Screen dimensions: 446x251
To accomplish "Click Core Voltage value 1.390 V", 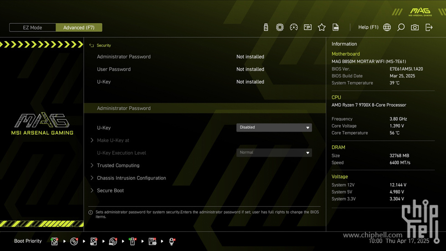I will coord(396,126).
